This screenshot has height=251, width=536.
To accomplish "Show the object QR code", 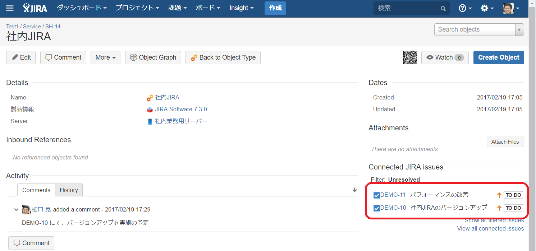I will 410,57.
